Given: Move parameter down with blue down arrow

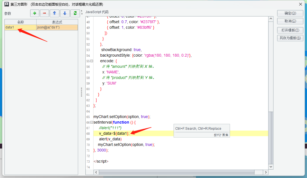Looking at the screenshot, I should [x=64, y=13].
